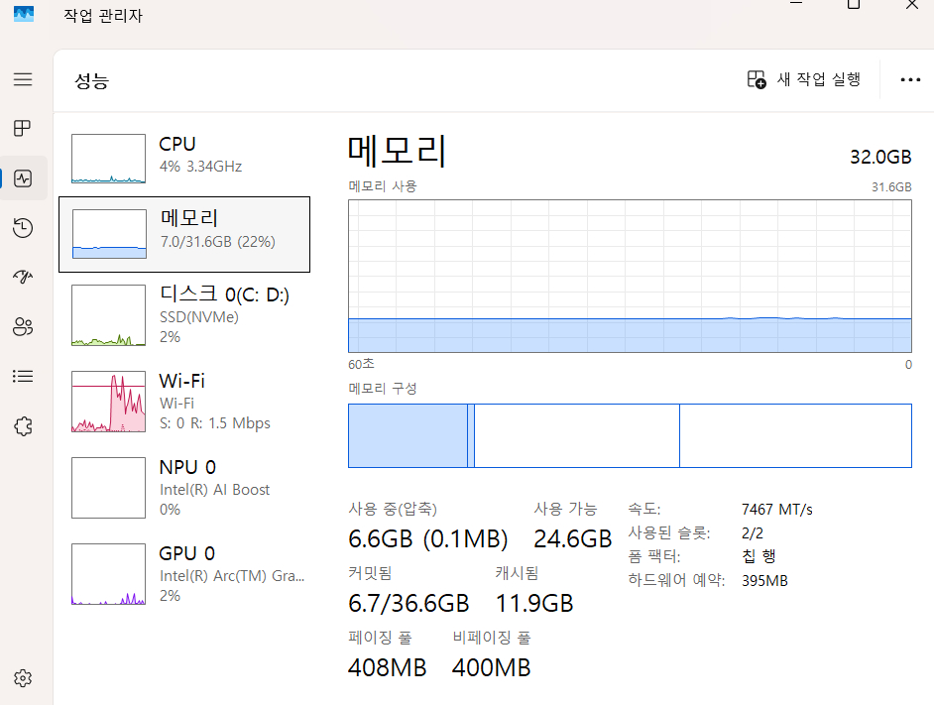934x705 pixels.
Task: Select the NPU 0 entry
Action: coord(188,487)
